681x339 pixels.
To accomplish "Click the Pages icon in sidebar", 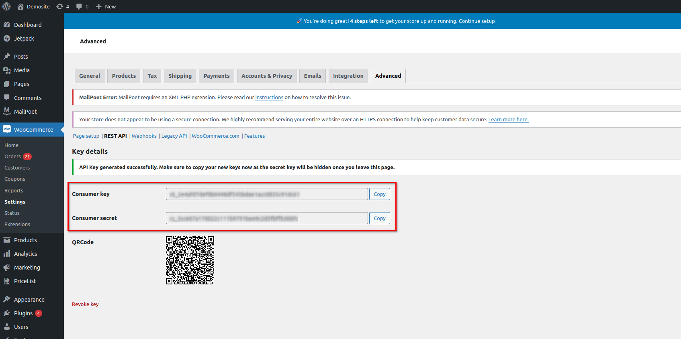I will [7, 84].
